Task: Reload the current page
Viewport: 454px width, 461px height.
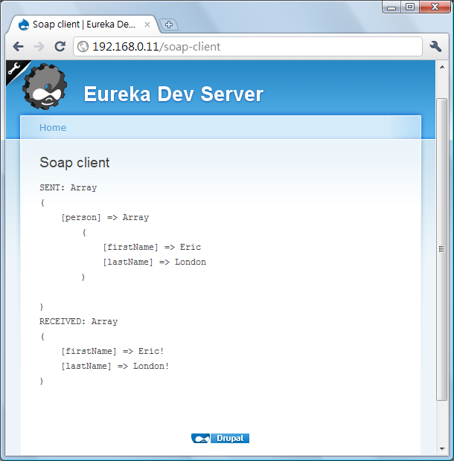Action: tap(60, 47)
